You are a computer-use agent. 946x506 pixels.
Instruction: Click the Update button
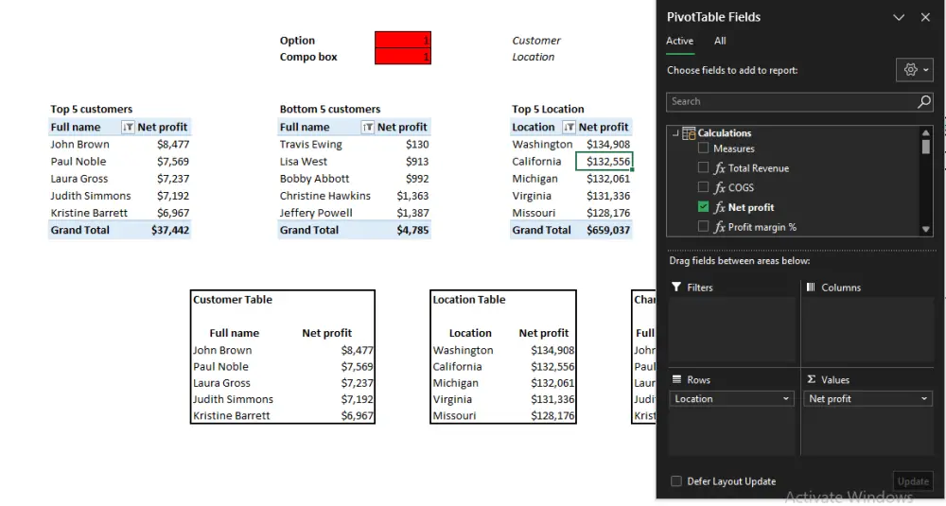[x=912, y=481]
